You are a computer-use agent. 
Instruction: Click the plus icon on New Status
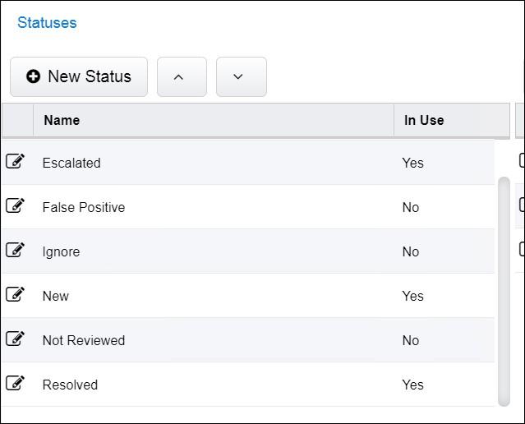pos(34,76)
